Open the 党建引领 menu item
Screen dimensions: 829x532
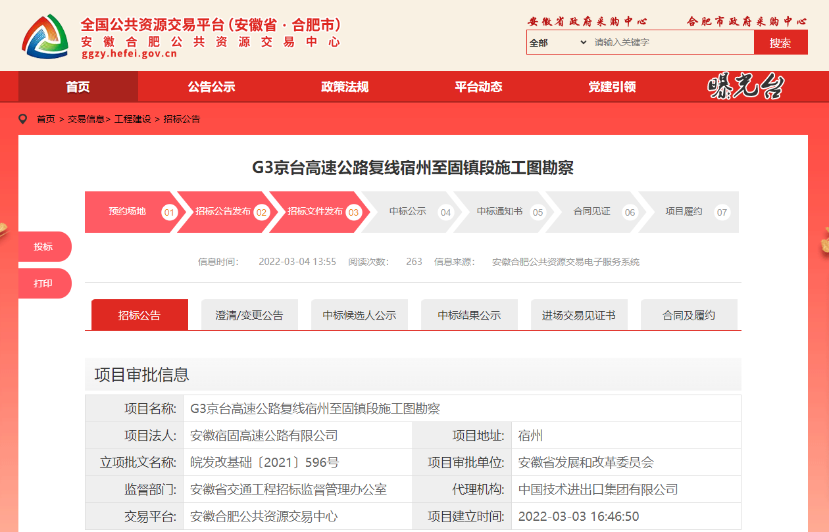tap(612, 87)
